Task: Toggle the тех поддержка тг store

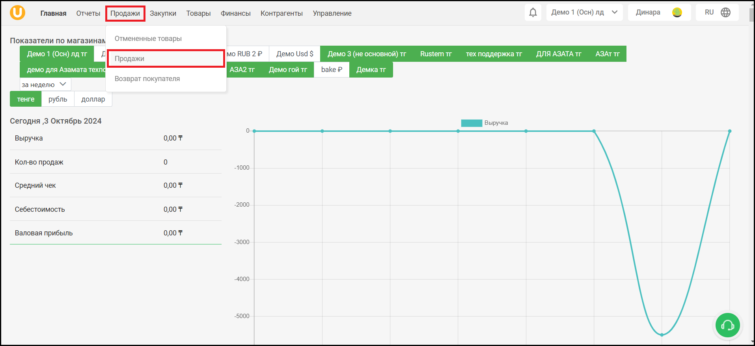Action: pyautogui.click(x=494, y=54)
